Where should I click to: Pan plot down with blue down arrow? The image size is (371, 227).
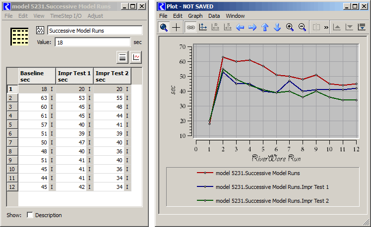[277, 27]
